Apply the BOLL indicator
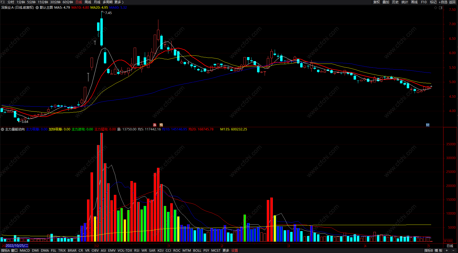 click(x=197, y=251)
